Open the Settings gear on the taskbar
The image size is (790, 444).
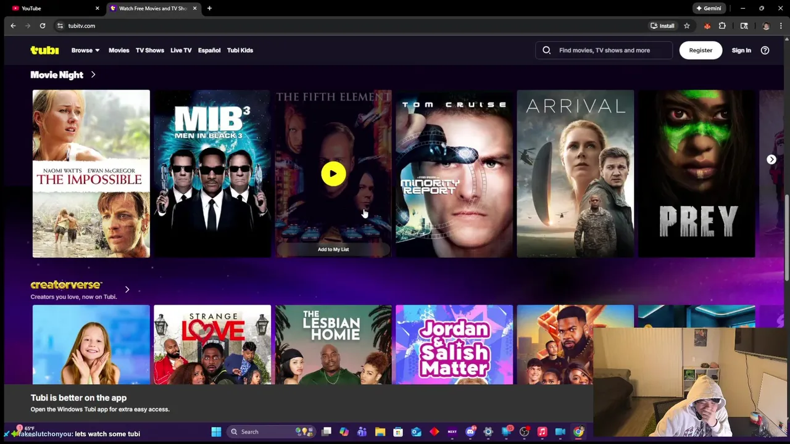[488, 432]
